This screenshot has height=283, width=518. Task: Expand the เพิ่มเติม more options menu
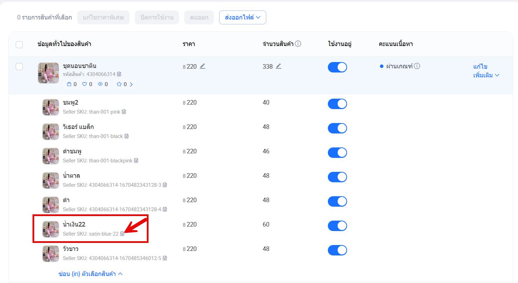tap(486, 75)
